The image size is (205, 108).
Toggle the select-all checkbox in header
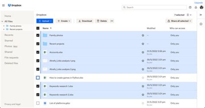coord(38,28)
